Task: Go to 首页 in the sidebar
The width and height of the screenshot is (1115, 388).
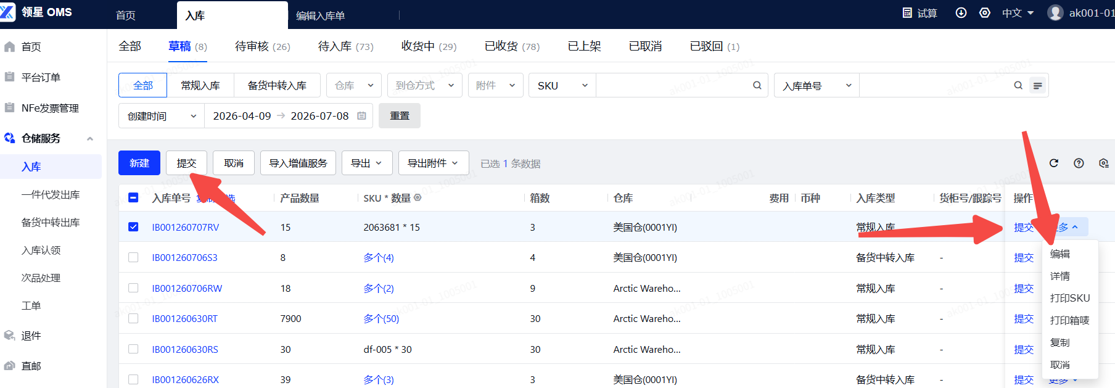Action: tap(31, 47)
